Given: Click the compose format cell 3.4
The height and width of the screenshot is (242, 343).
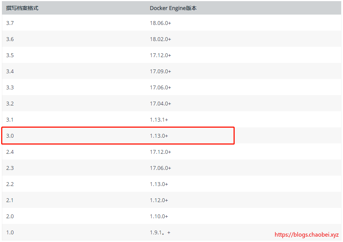Looking at the screenshot, I should pos(10,71).
